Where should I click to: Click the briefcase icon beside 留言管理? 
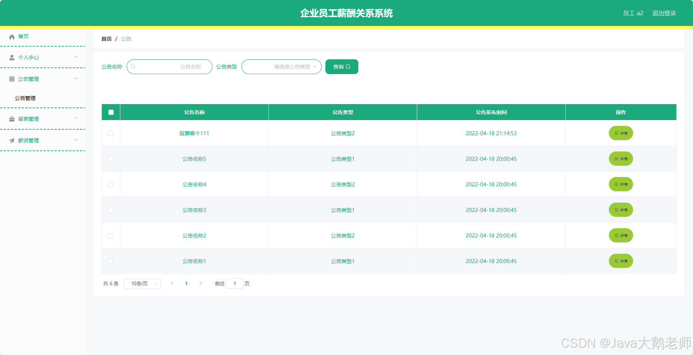(12, 119)
